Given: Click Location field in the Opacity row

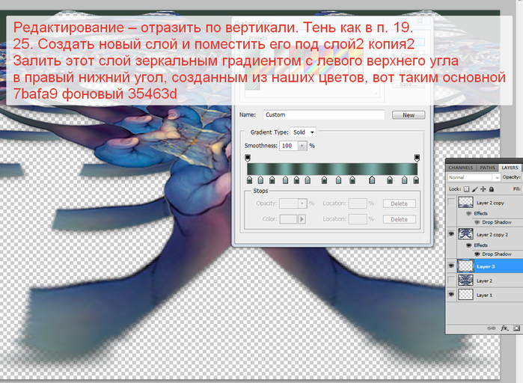Looking at the screenshot, I should 358,203.
